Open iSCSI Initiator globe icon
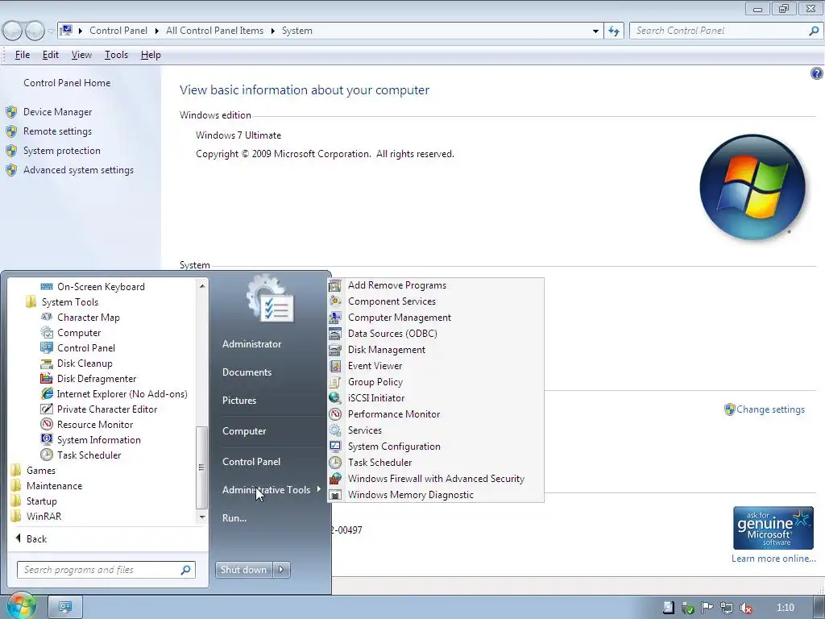This screenshot has width=825, height=619. [335, 398]
